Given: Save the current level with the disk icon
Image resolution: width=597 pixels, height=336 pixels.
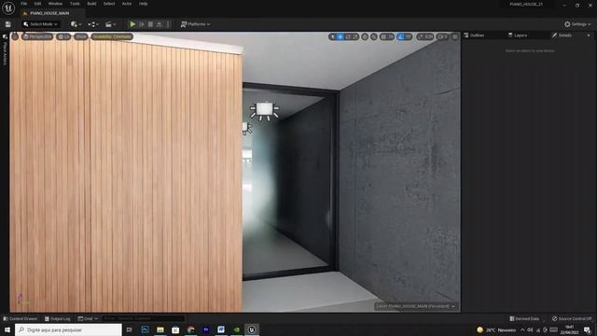Looking at the screenshot, I should (x=8, y=24).
